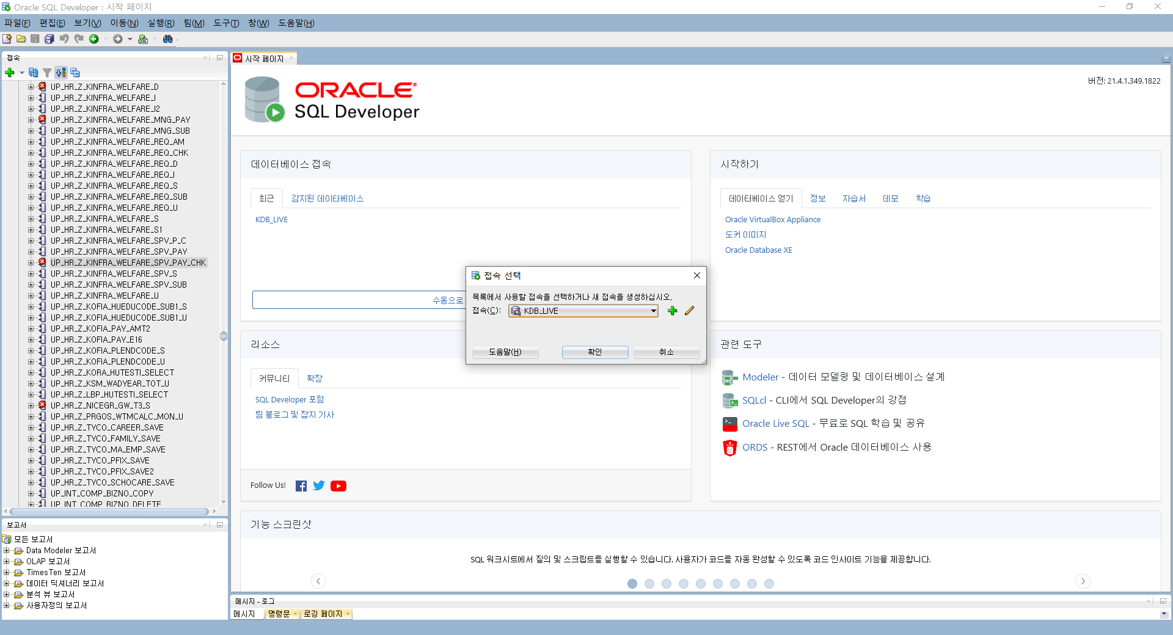Click the Help (도움말) button in dialog
The height and width of the screenshot is (635, 1173).
tap(505, 352)
